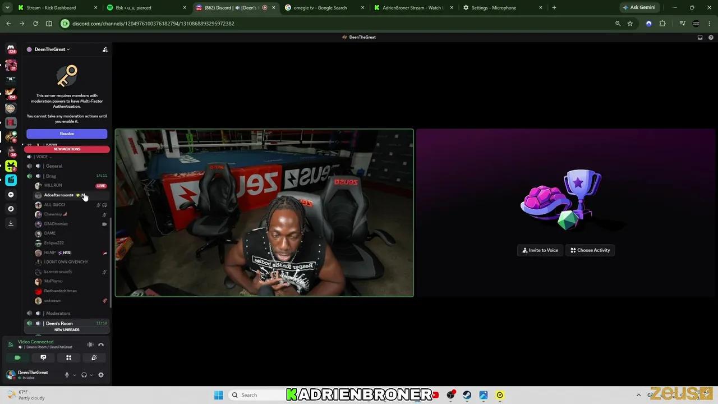The height and width of the screenshot is (404, 718).
Task: Open Discord direct messages home icon
Action: 11,49
